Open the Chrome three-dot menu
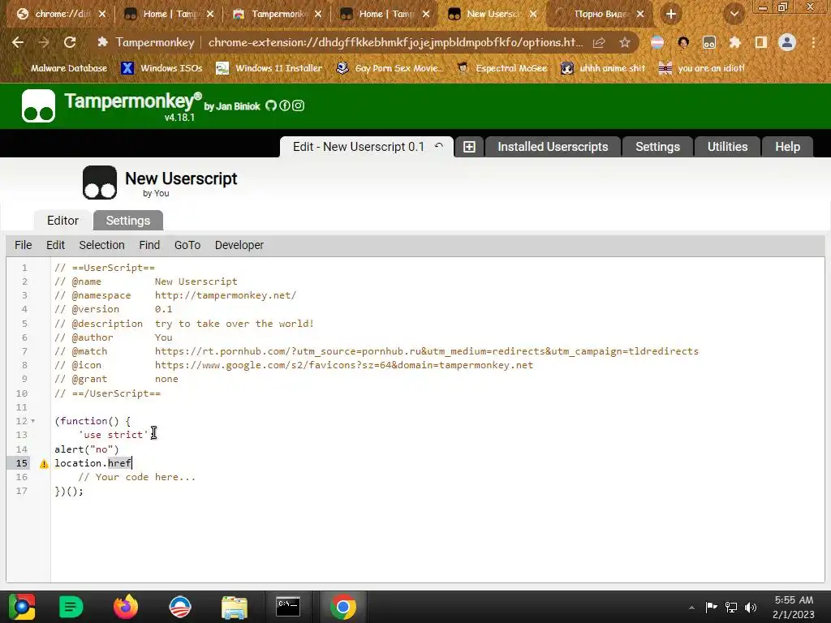This screenshot has height=623, width=831. point(813,42)
